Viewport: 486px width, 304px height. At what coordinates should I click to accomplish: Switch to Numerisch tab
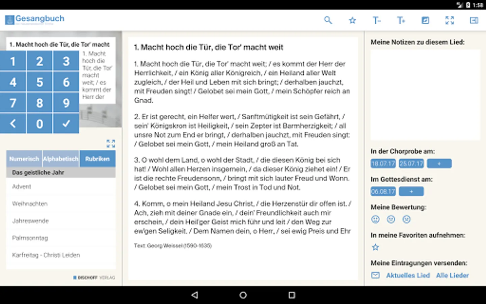(x=24, y=159)
